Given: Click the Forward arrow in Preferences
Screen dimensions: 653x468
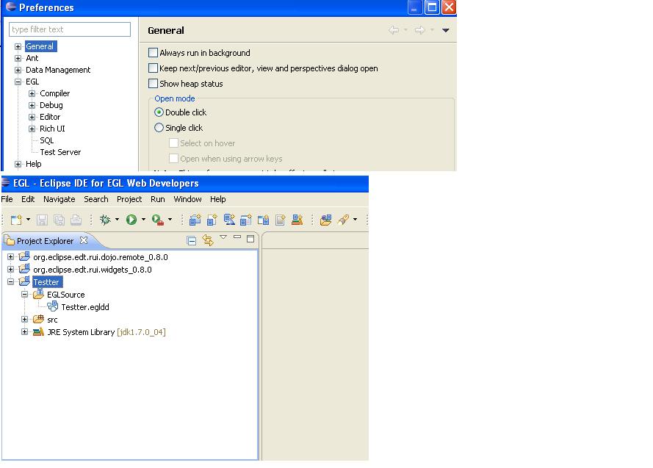Looking at the screenshot, I should (419, 30).
